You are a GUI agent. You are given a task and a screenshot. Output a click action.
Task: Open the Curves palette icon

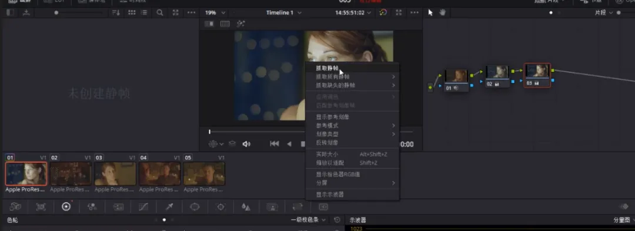tap(143, 207)
